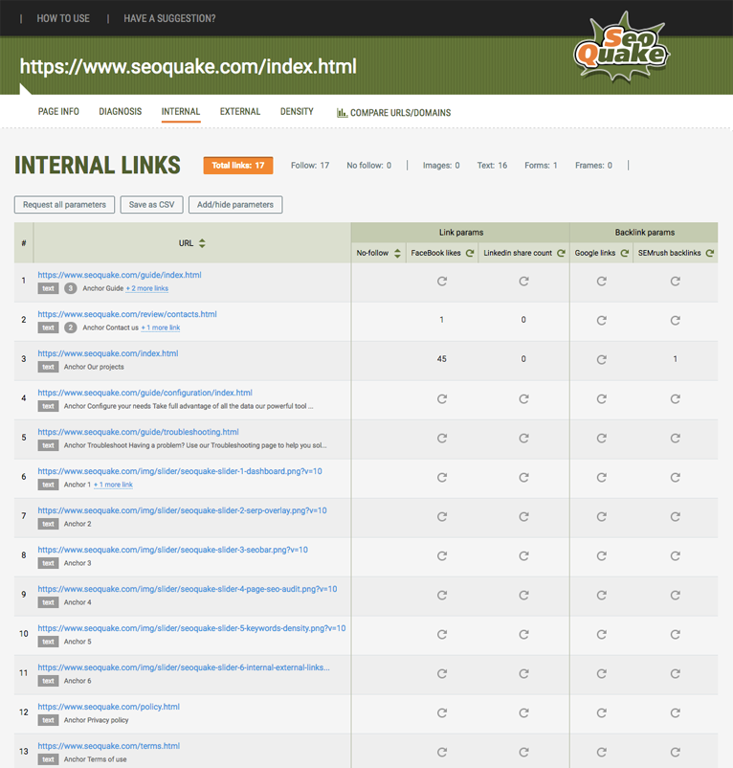Click SEMrush backlinks value 1 in row 3
Screen dimensions: 733x768
676,359
